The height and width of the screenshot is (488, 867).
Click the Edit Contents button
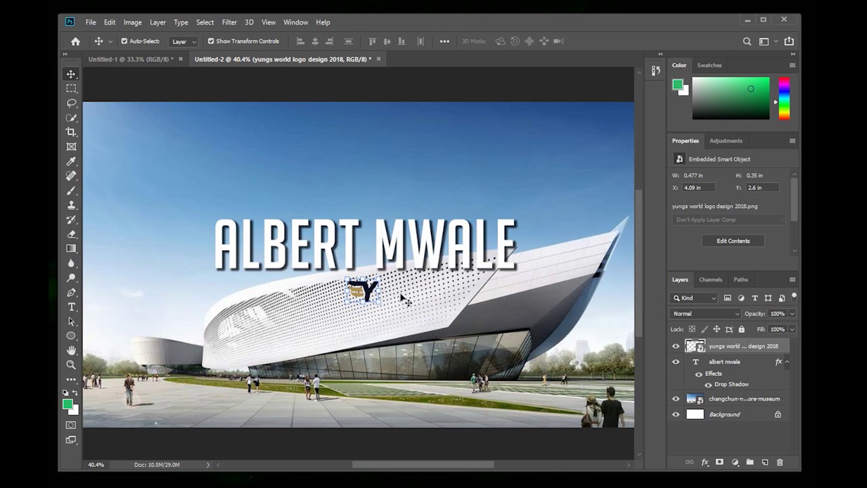(x=734, y=241)
